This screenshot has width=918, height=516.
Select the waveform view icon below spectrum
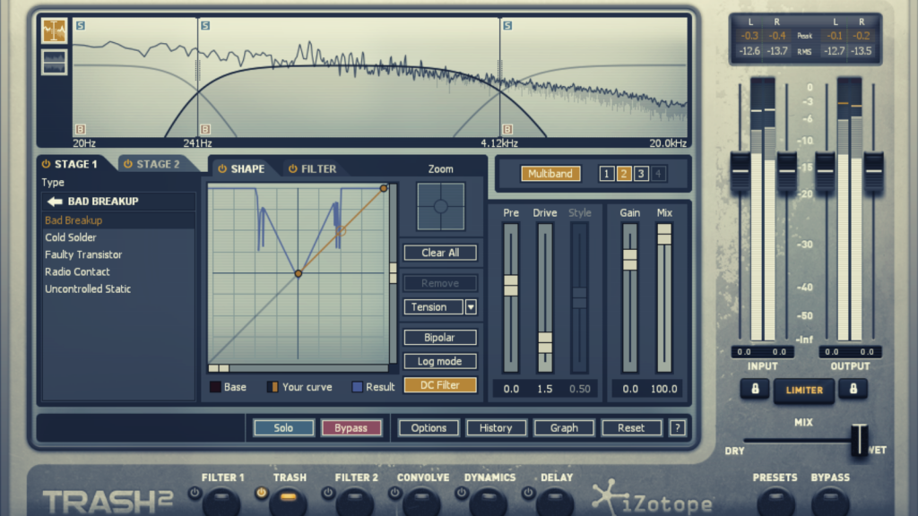[x=54, y=62]
